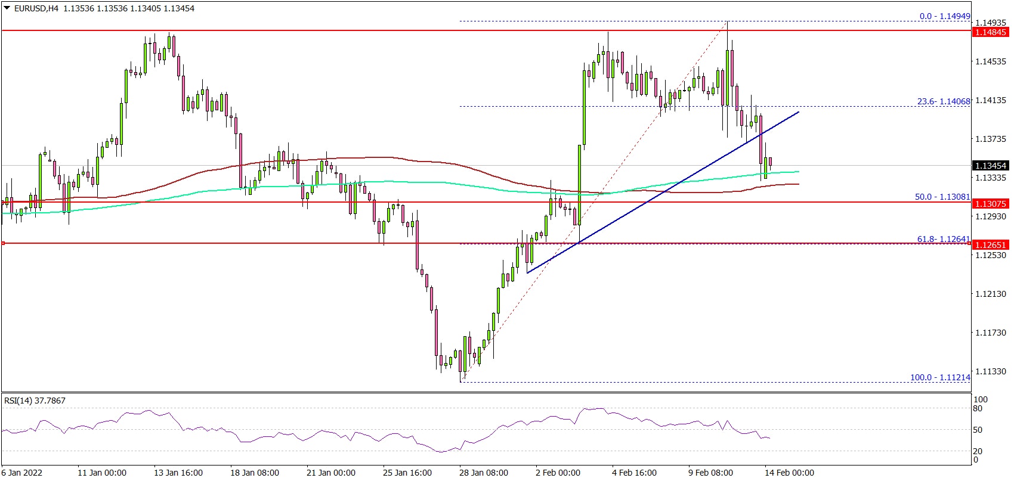The height and width of the screenshot is (481, 1014).
Task: Select the Fibonacci 61.8 - 1.12641 label
Action: [944, 239]
